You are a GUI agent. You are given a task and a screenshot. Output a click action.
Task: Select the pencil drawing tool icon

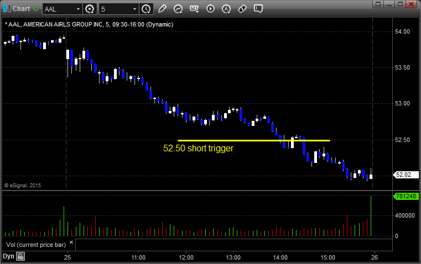point(162,9)
